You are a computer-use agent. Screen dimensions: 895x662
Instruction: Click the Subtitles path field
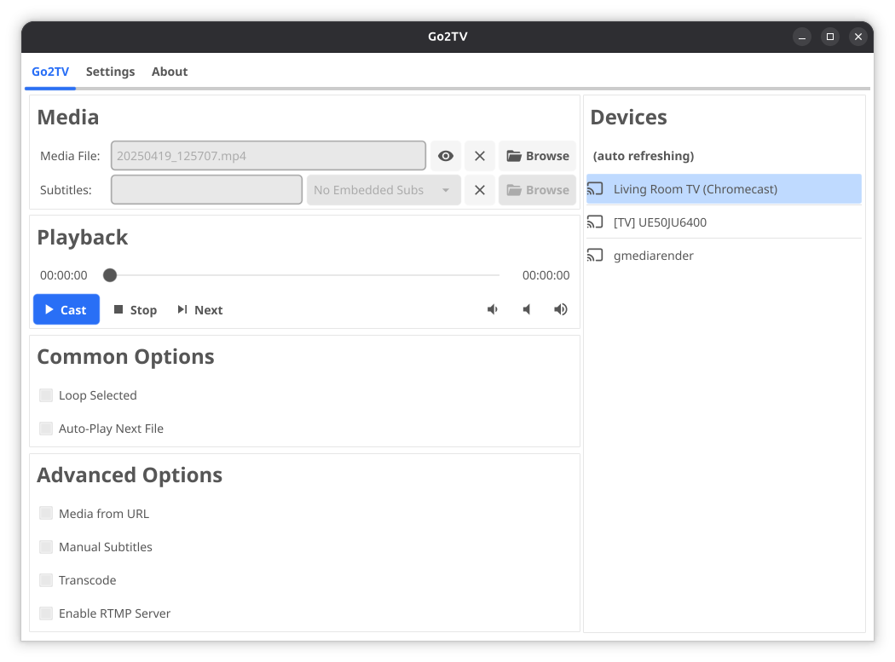pos(206,190)
